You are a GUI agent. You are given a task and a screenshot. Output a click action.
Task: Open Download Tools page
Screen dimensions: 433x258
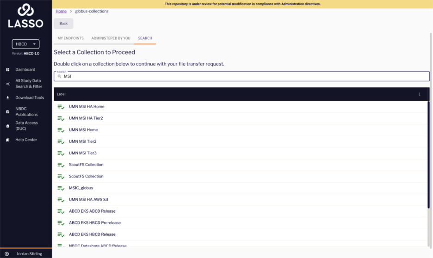pos(30,98)
